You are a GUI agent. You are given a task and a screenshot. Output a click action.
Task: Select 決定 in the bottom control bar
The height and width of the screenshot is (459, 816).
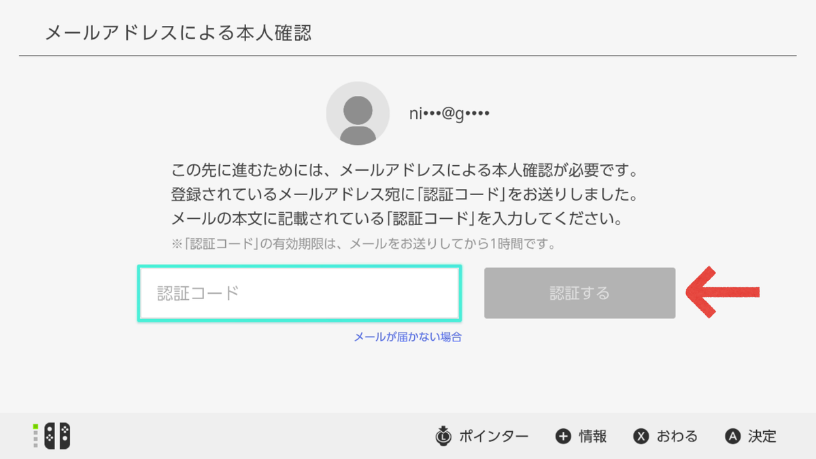[763, 437]
